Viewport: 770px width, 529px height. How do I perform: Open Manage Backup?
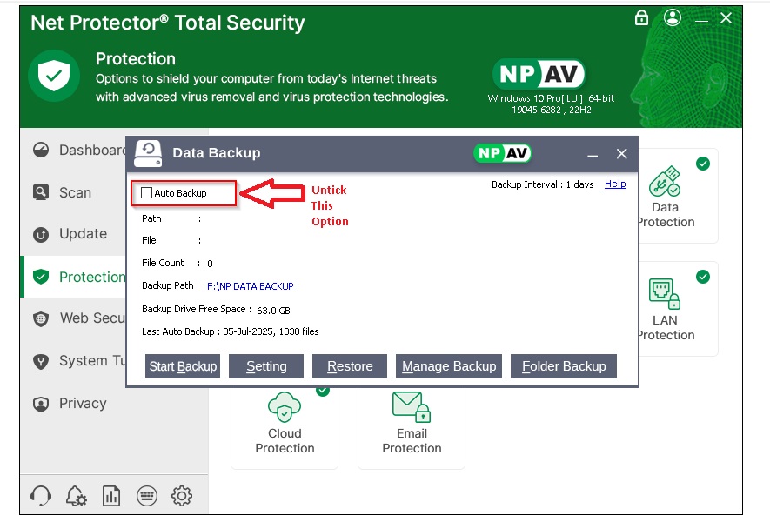point(449,366)
